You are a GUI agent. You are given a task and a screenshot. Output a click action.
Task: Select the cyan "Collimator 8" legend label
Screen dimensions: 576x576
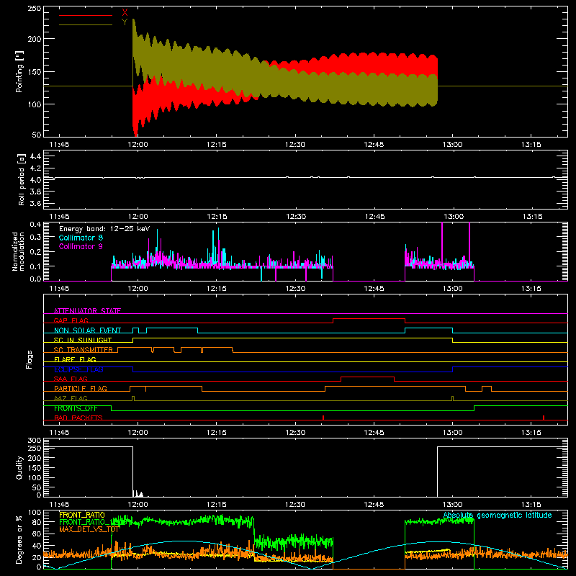(x=81, y=238)
